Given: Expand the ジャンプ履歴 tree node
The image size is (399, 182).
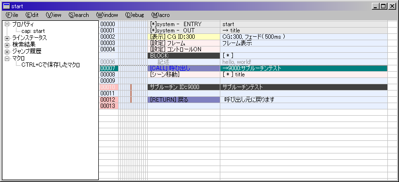Looking at the screenshot, I should pos(7,52).
